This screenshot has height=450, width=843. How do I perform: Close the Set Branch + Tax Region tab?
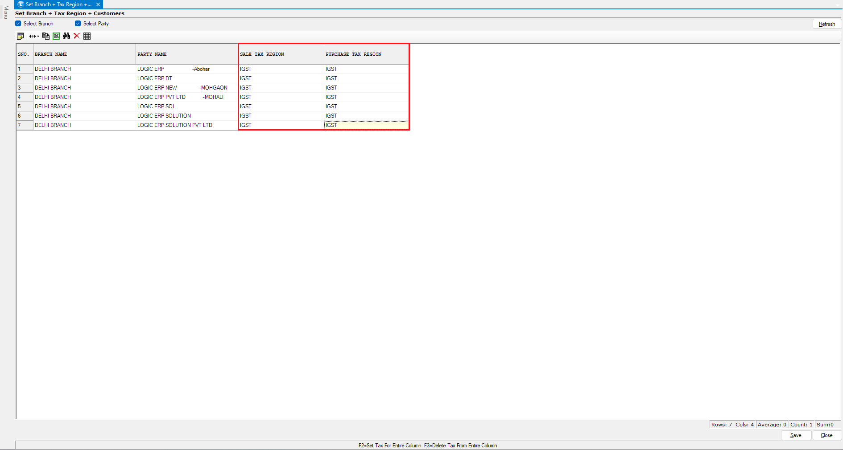tap(98, 4)
